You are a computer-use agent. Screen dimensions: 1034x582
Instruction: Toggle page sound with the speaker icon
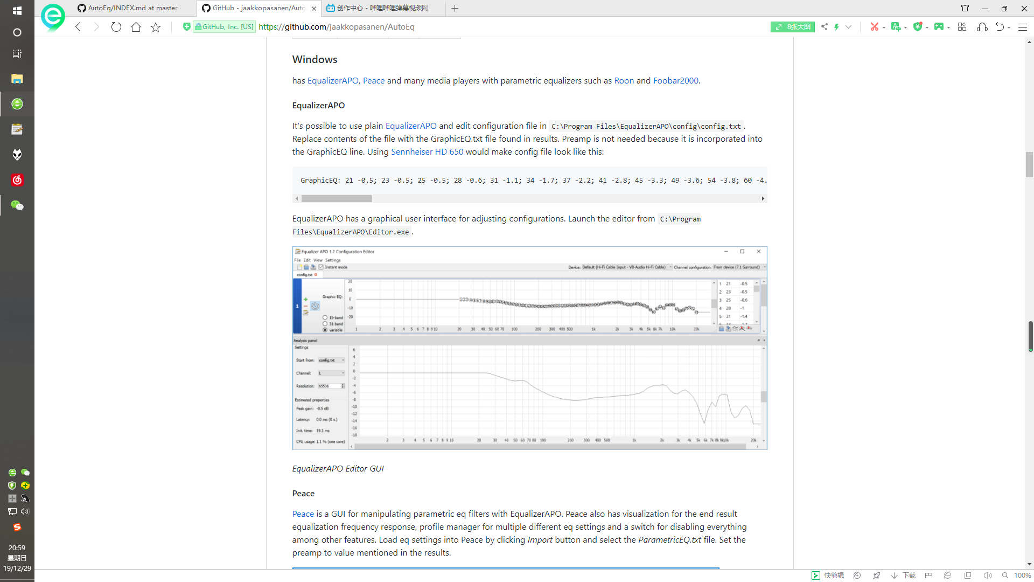click(987, 576)
